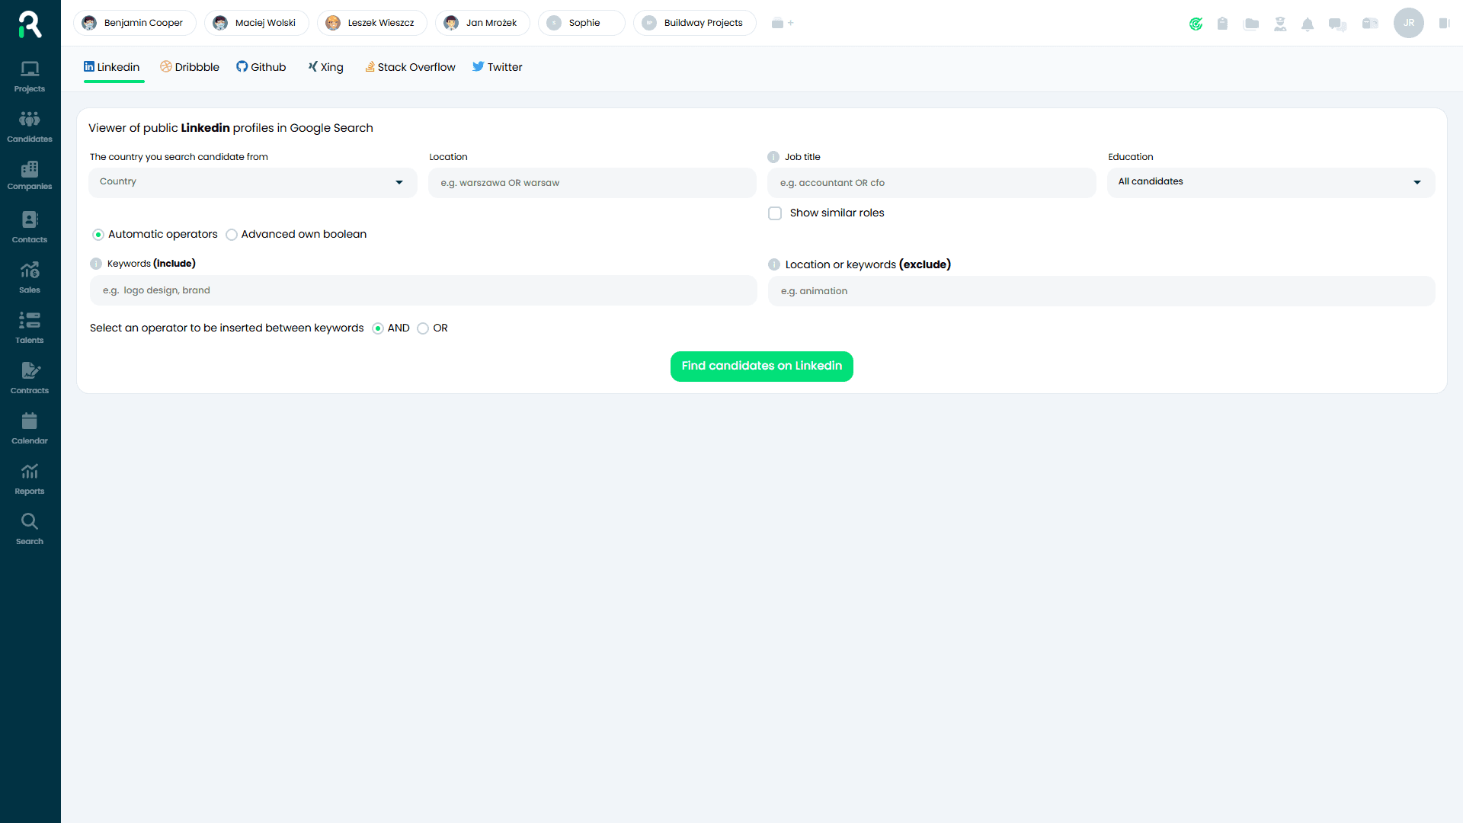Expand the Education All candidates dropdown
1463x823 pixels.
tap(1269, 182)
